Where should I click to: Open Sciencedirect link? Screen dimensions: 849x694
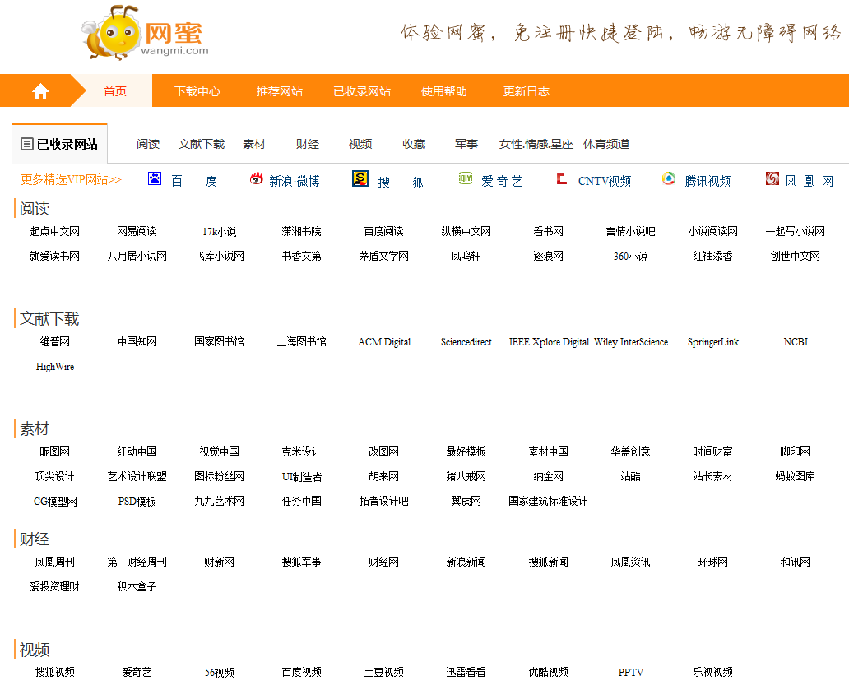pyautogui.click(x=466, y=341)
